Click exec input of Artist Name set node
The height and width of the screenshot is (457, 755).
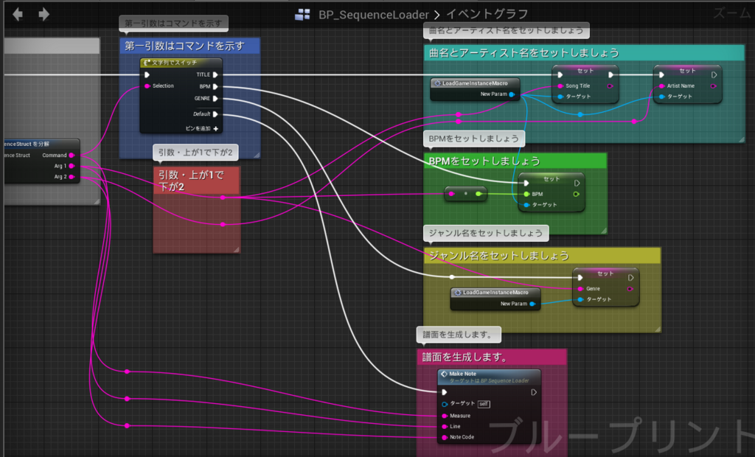661,74
